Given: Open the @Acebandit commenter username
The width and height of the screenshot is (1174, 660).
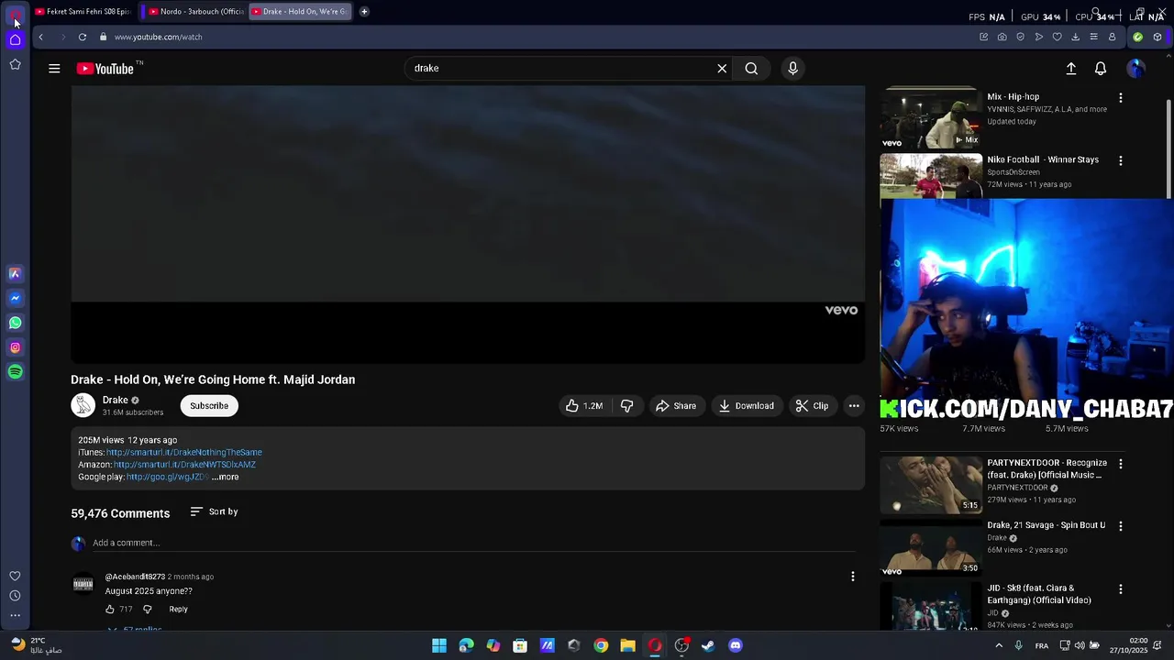Looking at the screenshot, I should 135,577.
